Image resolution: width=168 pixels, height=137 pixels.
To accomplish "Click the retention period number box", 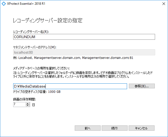I will pyautogui.click(x=20, y=104).
